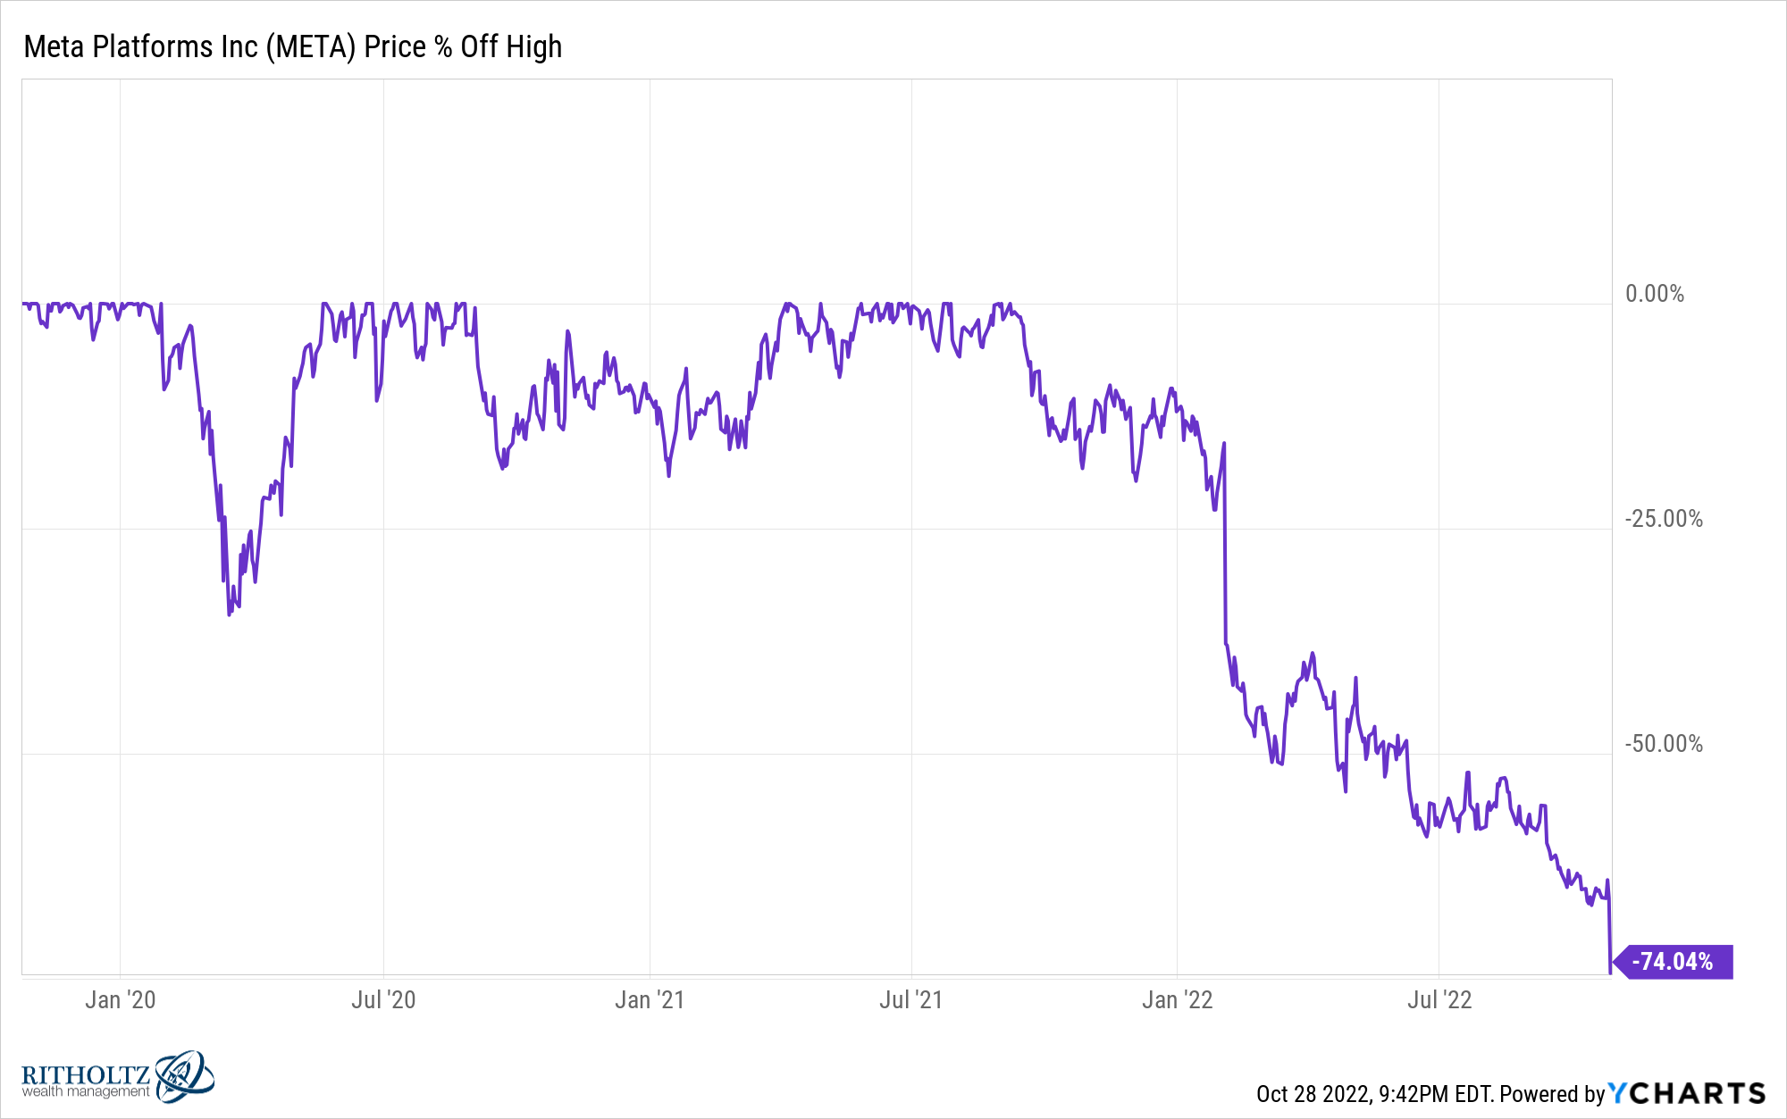The image size is (1787, 1119).
Task: Click the wealth management subtitle text
Action: click(x=86, y=1091)
